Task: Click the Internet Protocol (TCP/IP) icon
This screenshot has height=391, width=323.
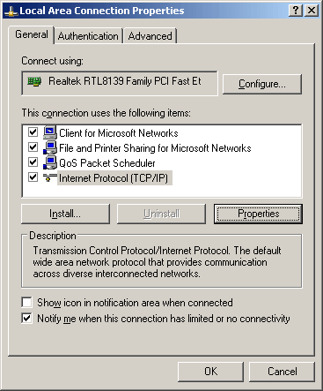Action: click(x=50, y=177)
